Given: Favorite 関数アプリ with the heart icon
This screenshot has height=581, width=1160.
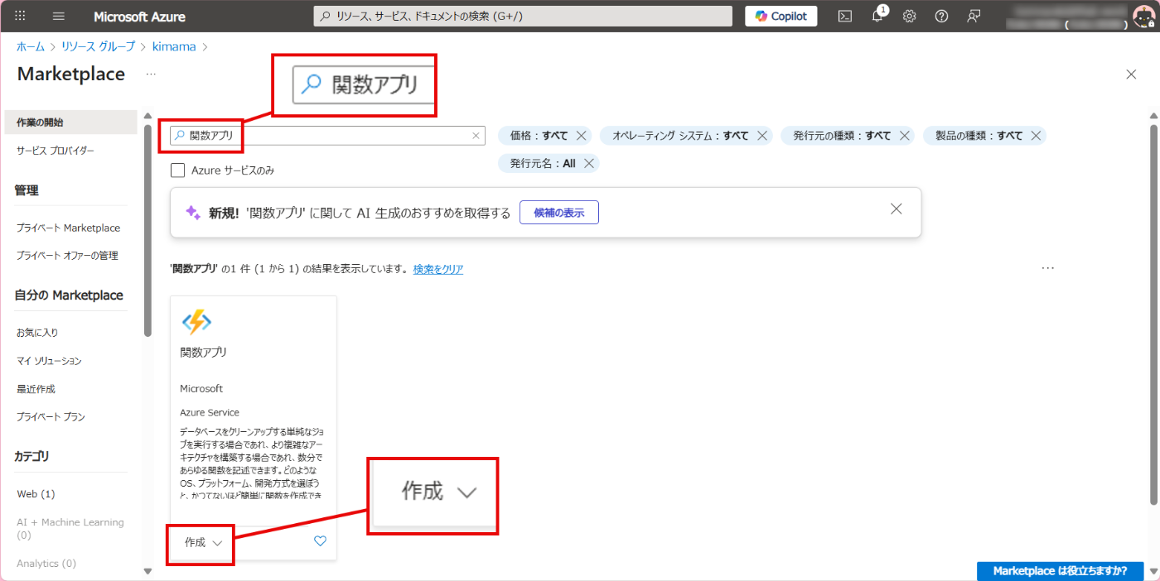Looking at the screenshot, I should pos(321,542).
